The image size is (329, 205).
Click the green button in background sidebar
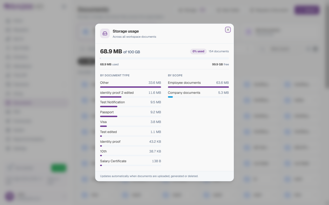(x=59, y=168)
